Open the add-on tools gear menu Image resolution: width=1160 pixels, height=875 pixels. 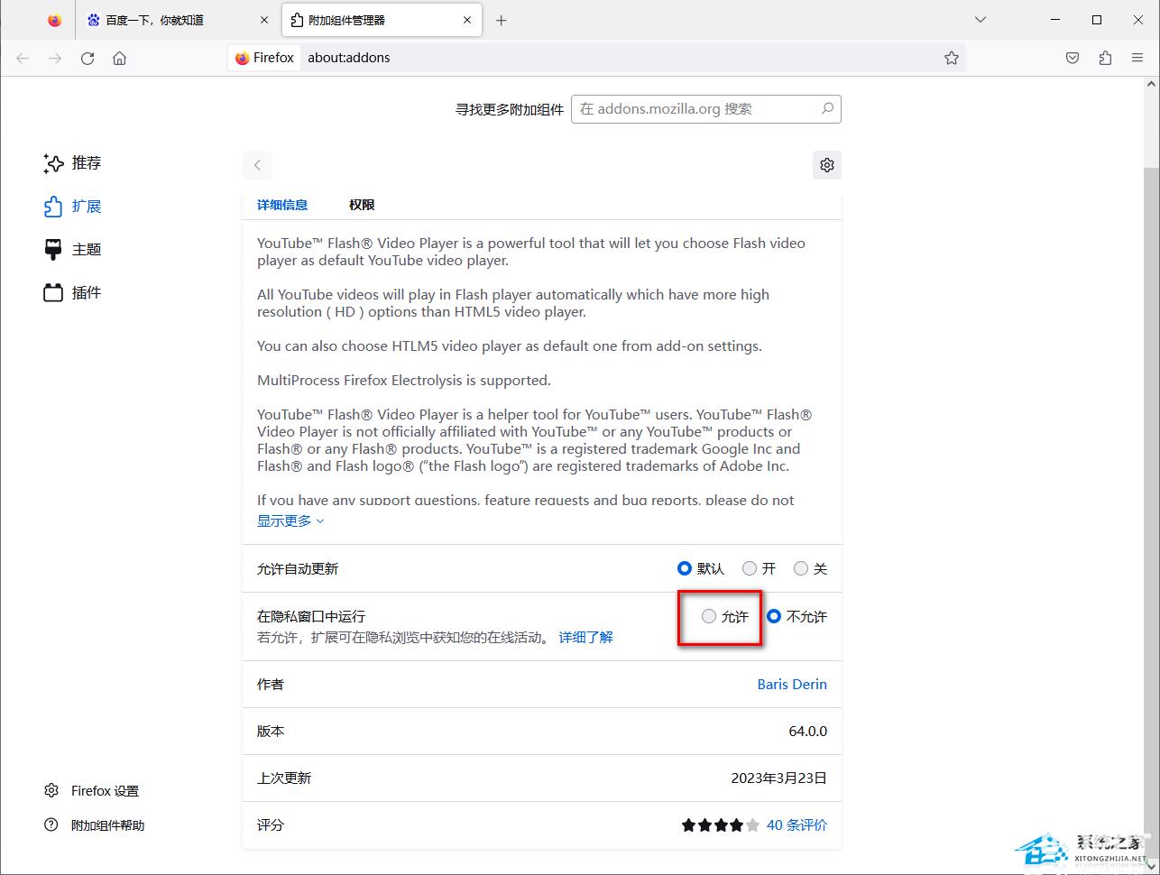(x=827, y=165)
